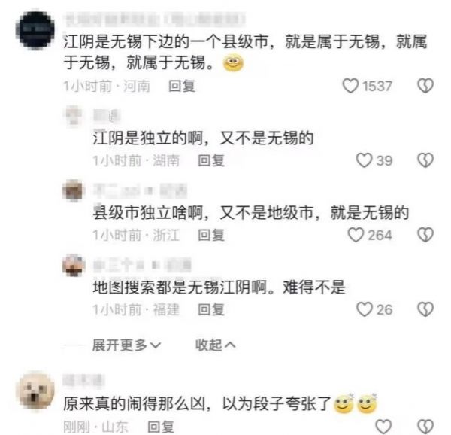Reply to the 浙江 comment

pyautogui.click(x=211, y=235)
